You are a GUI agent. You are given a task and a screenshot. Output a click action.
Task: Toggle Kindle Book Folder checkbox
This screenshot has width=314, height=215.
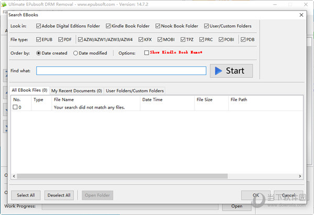click(108, 26)
